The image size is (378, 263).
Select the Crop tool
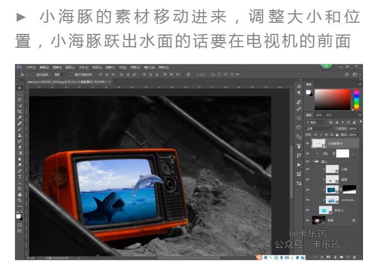(20, 112)
